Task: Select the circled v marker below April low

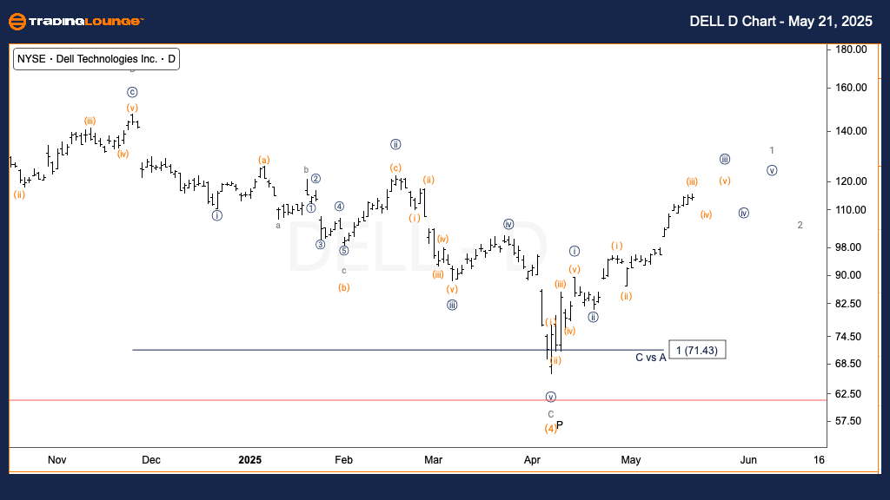Action: pyautogui.click(x=550, y=397)
